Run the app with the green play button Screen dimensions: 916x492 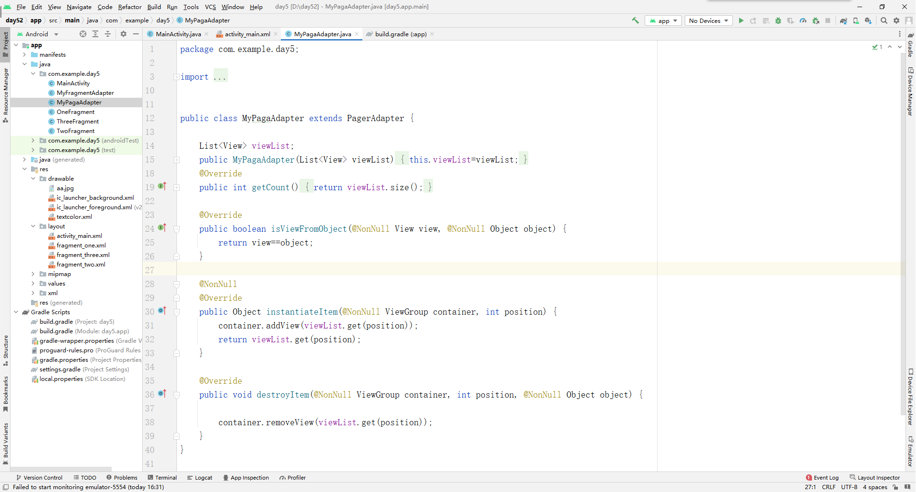[x=741, y=20]
